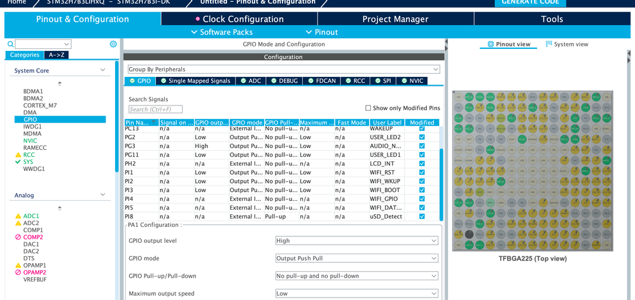Open the GPIO Pull-up/Pull-down dropdown
This screenshot has width=635, height=300.
click(356, 276)
